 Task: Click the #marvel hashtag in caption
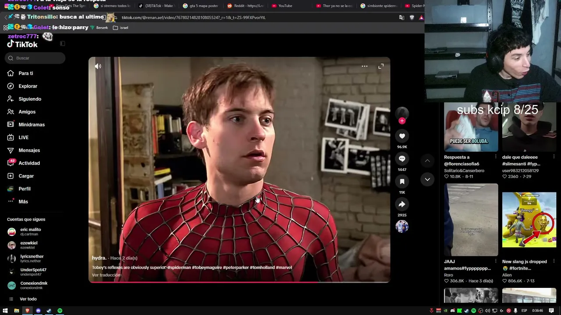coord(284,267)
